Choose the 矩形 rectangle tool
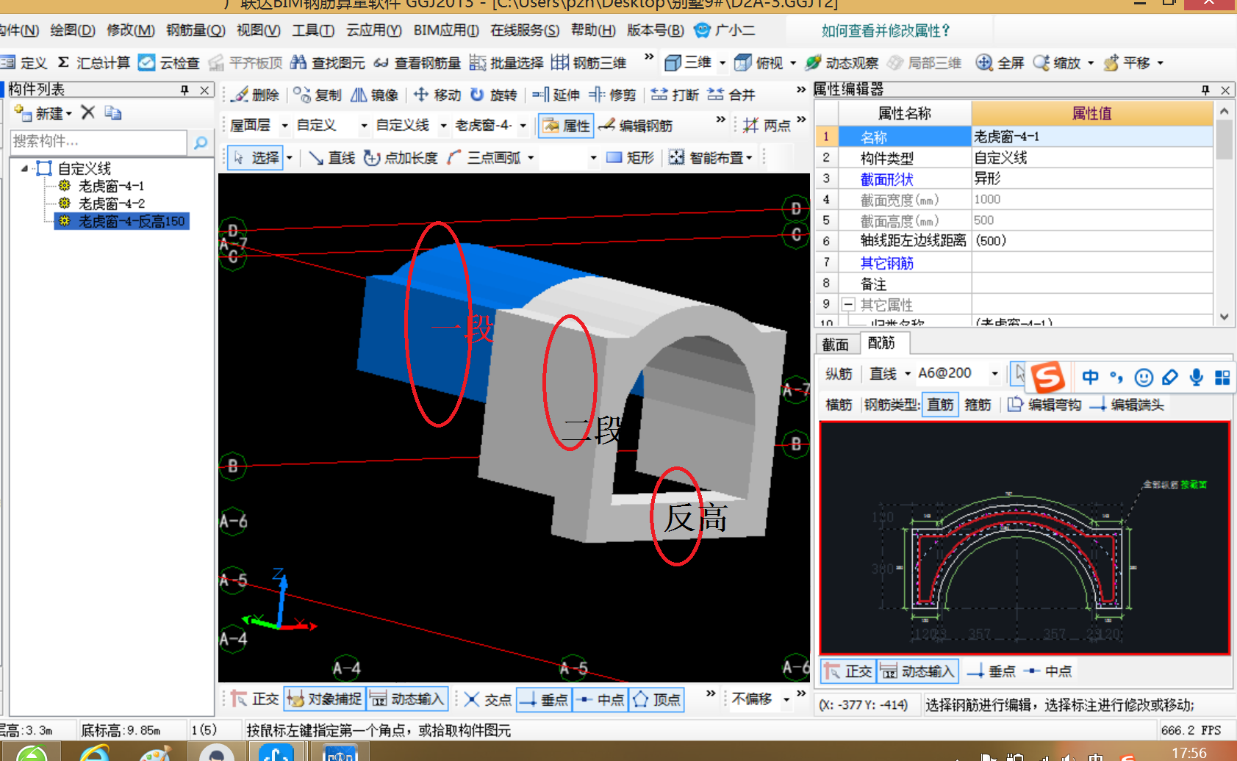1237x761 pixels. [x=630, y=158]
